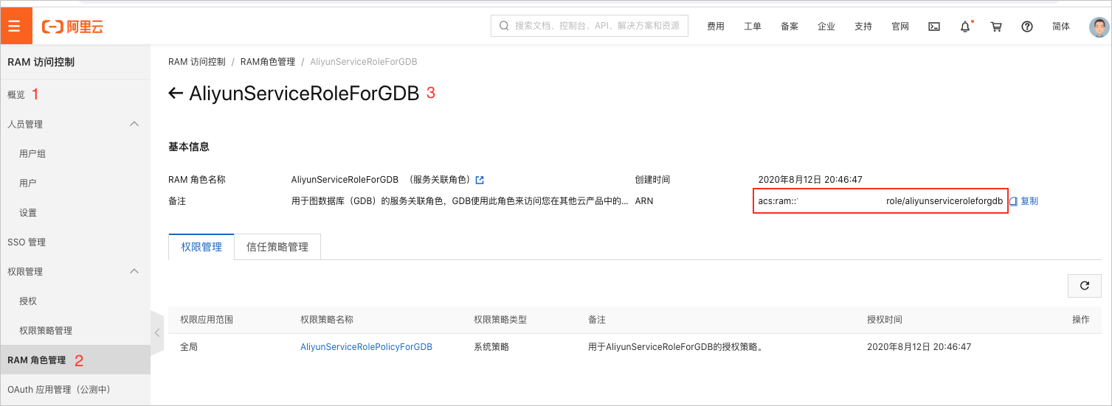This screenshot has height=406, width=1112.
Task: Click the 全局 cell in the table
Action: point(189,346)
